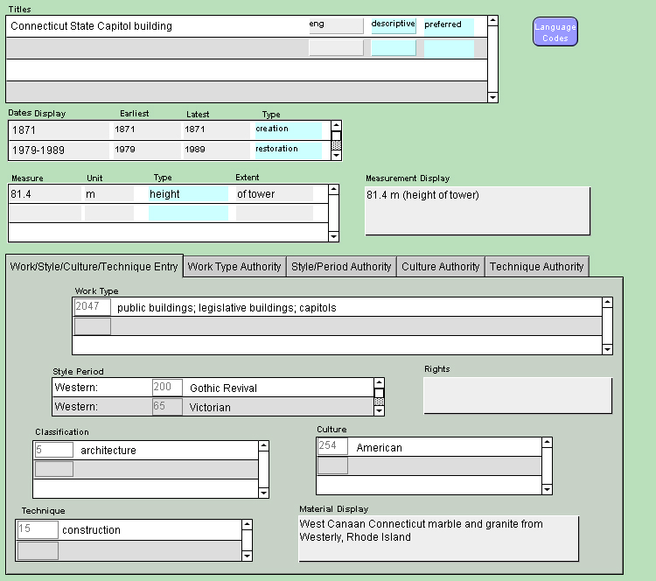Switch to the Work Type Authority tab

[x=234, y=267]
